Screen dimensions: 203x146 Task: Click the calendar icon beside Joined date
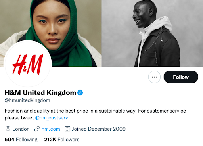tap(67, 129)
